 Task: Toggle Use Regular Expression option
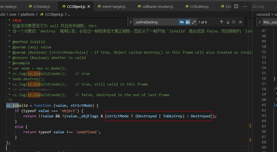point(194,22)
